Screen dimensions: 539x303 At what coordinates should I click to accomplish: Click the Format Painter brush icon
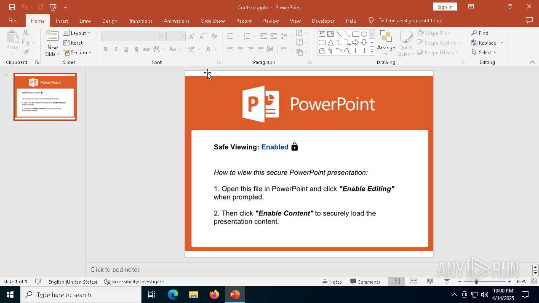pyautogui.click(x=26, y=52)
